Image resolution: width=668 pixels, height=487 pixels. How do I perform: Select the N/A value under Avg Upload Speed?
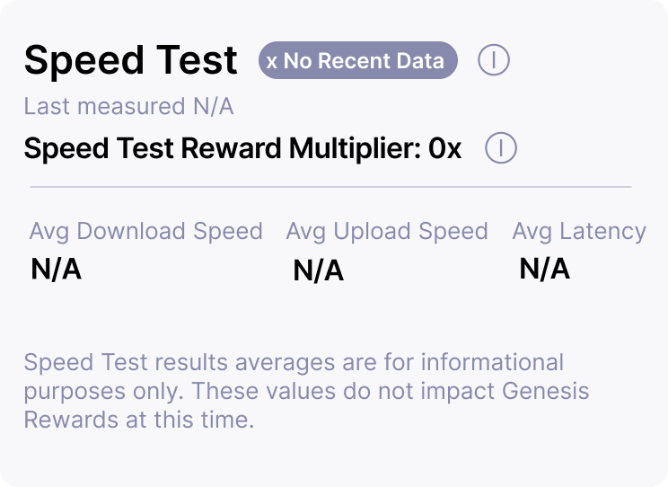[x=319, y=270]
